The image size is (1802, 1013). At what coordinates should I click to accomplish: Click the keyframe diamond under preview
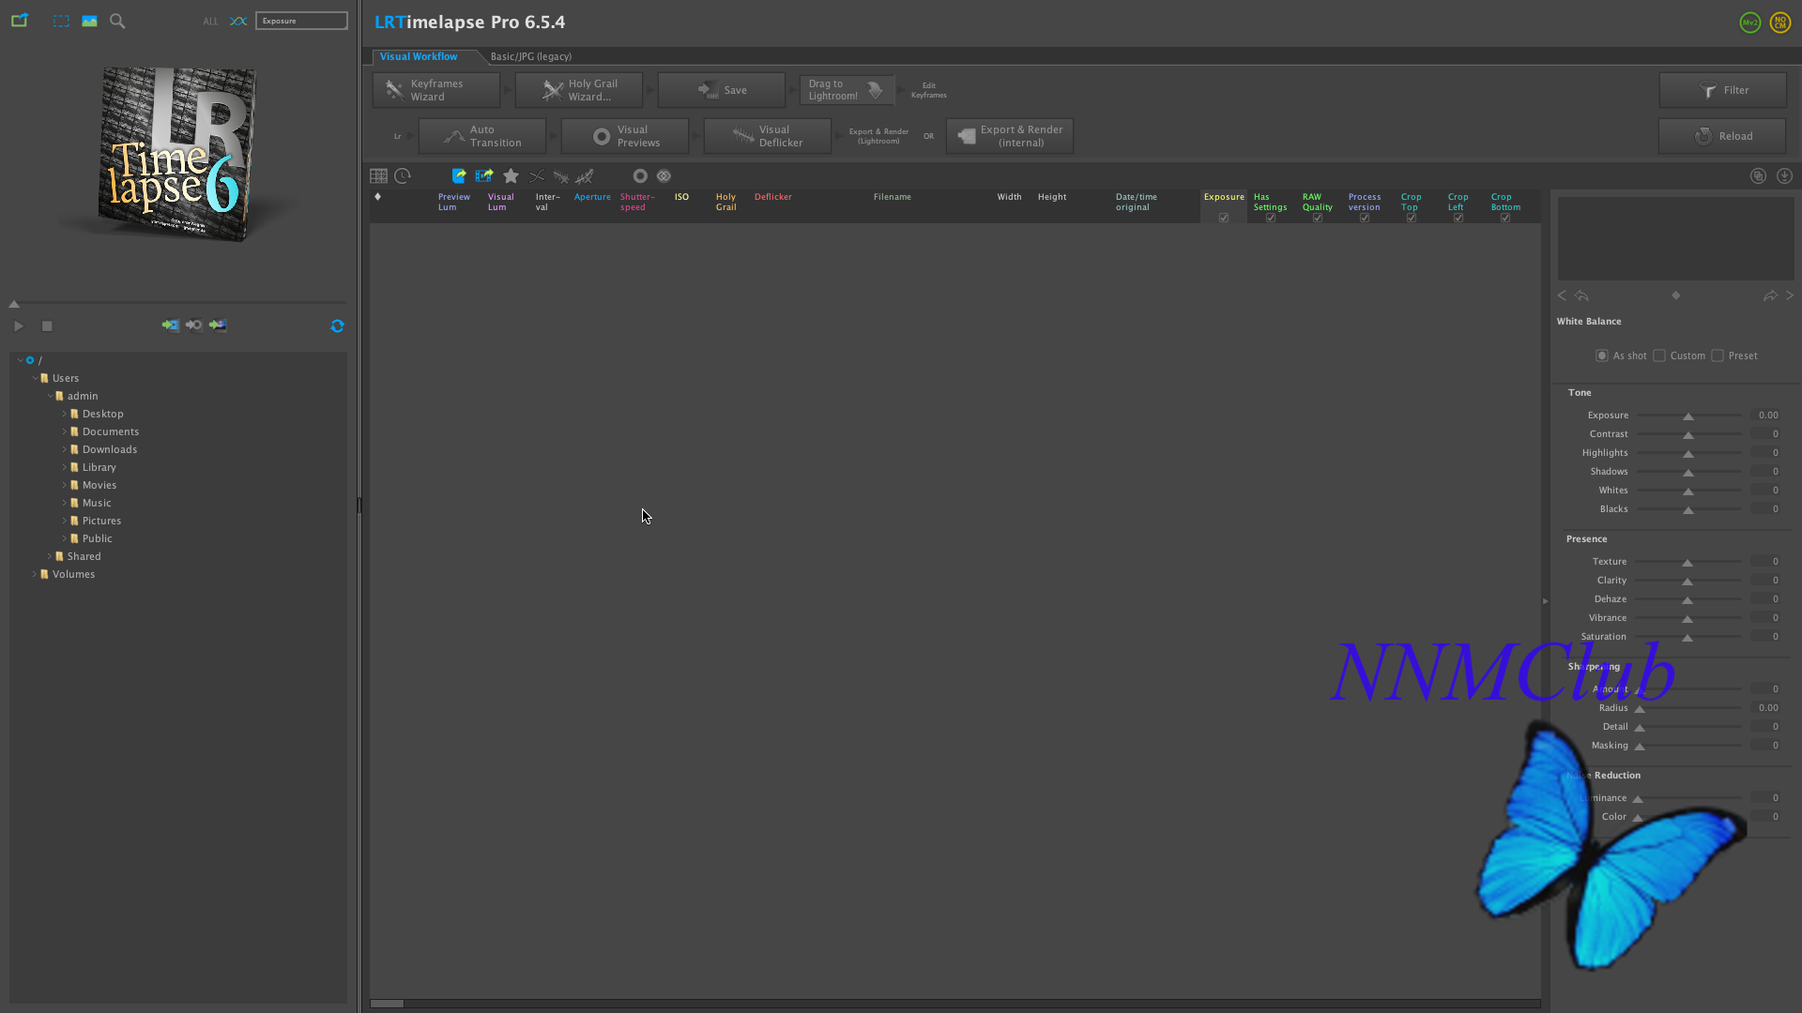pyautogui.click(x=1676, y=295)
